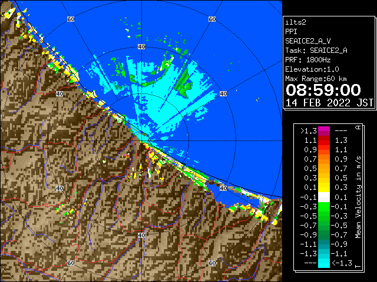Pick the bright green swatch in the scale

(x=324, y=207)
